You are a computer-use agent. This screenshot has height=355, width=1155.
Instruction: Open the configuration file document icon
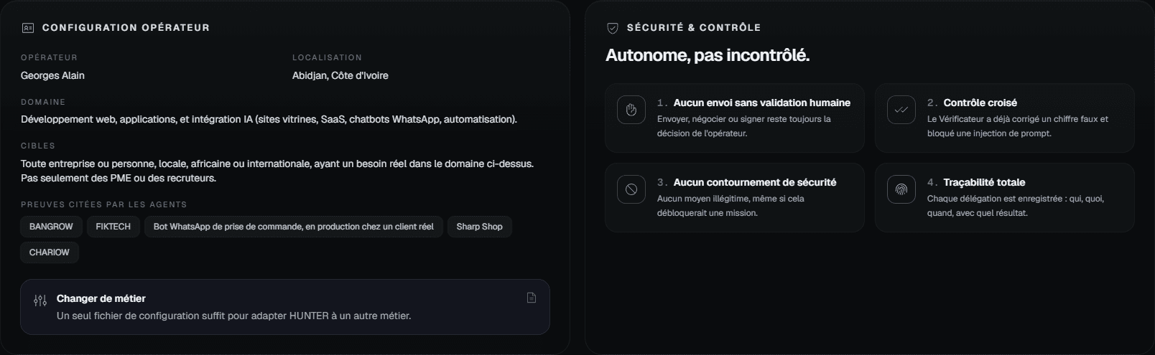coord(532,298)
